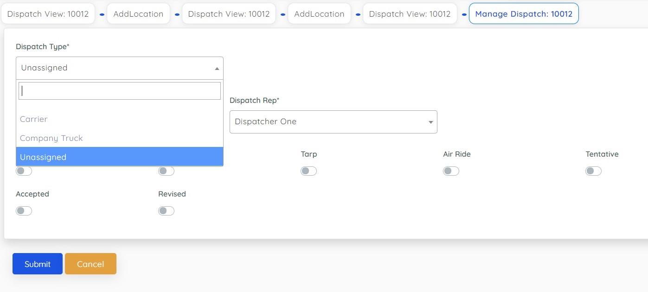Select Carrier from the dispatch type list
This screenshot has width=648, height=292.
point(34,119)
